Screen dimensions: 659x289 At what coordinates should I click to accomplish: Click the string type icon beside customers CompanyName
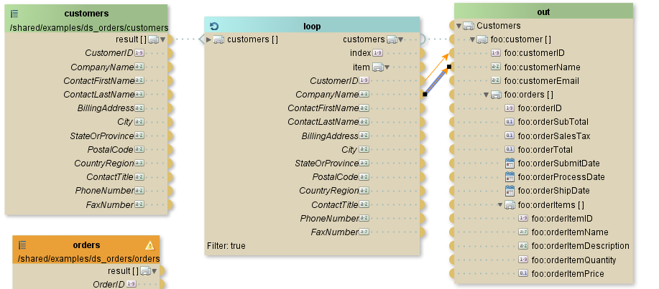click(x=139, y=67)
